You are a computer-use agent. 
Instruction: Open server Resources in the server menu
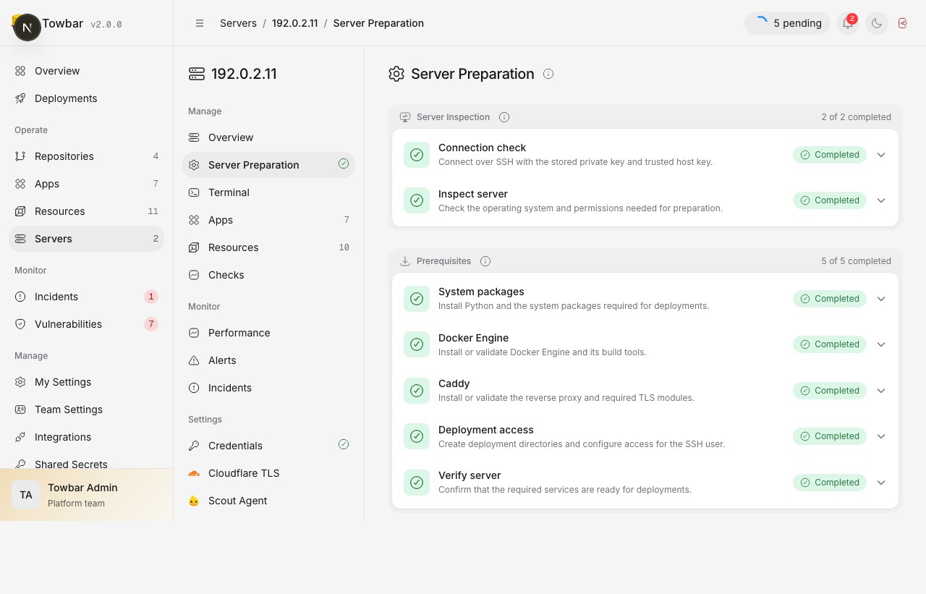[x=268, y=247]
